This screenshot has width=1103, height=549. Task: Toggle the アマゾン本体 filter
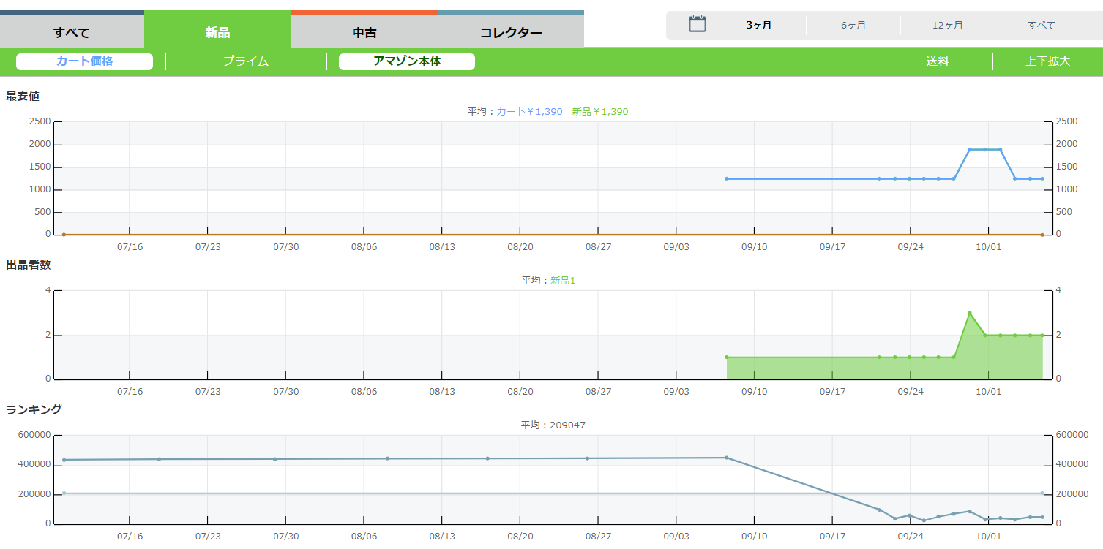pyautogui.click(x=406, y=61)
